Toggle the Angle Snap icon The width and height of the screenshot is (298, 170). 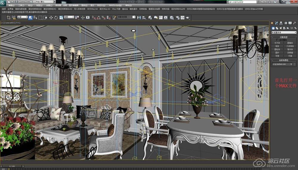(x=99, y=18)
